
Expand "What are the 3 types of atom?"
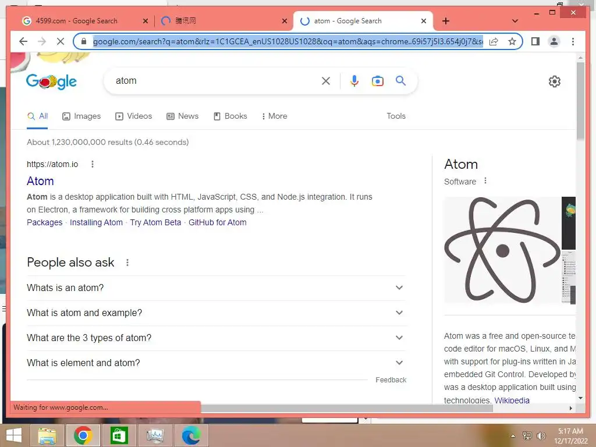[x=216, y=338]
